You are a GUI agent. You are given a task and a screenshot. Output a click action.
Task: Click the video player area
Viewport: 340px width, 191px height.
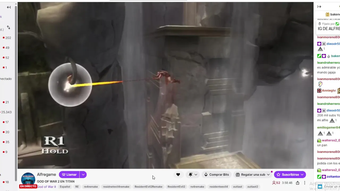[x=165, y=85]
